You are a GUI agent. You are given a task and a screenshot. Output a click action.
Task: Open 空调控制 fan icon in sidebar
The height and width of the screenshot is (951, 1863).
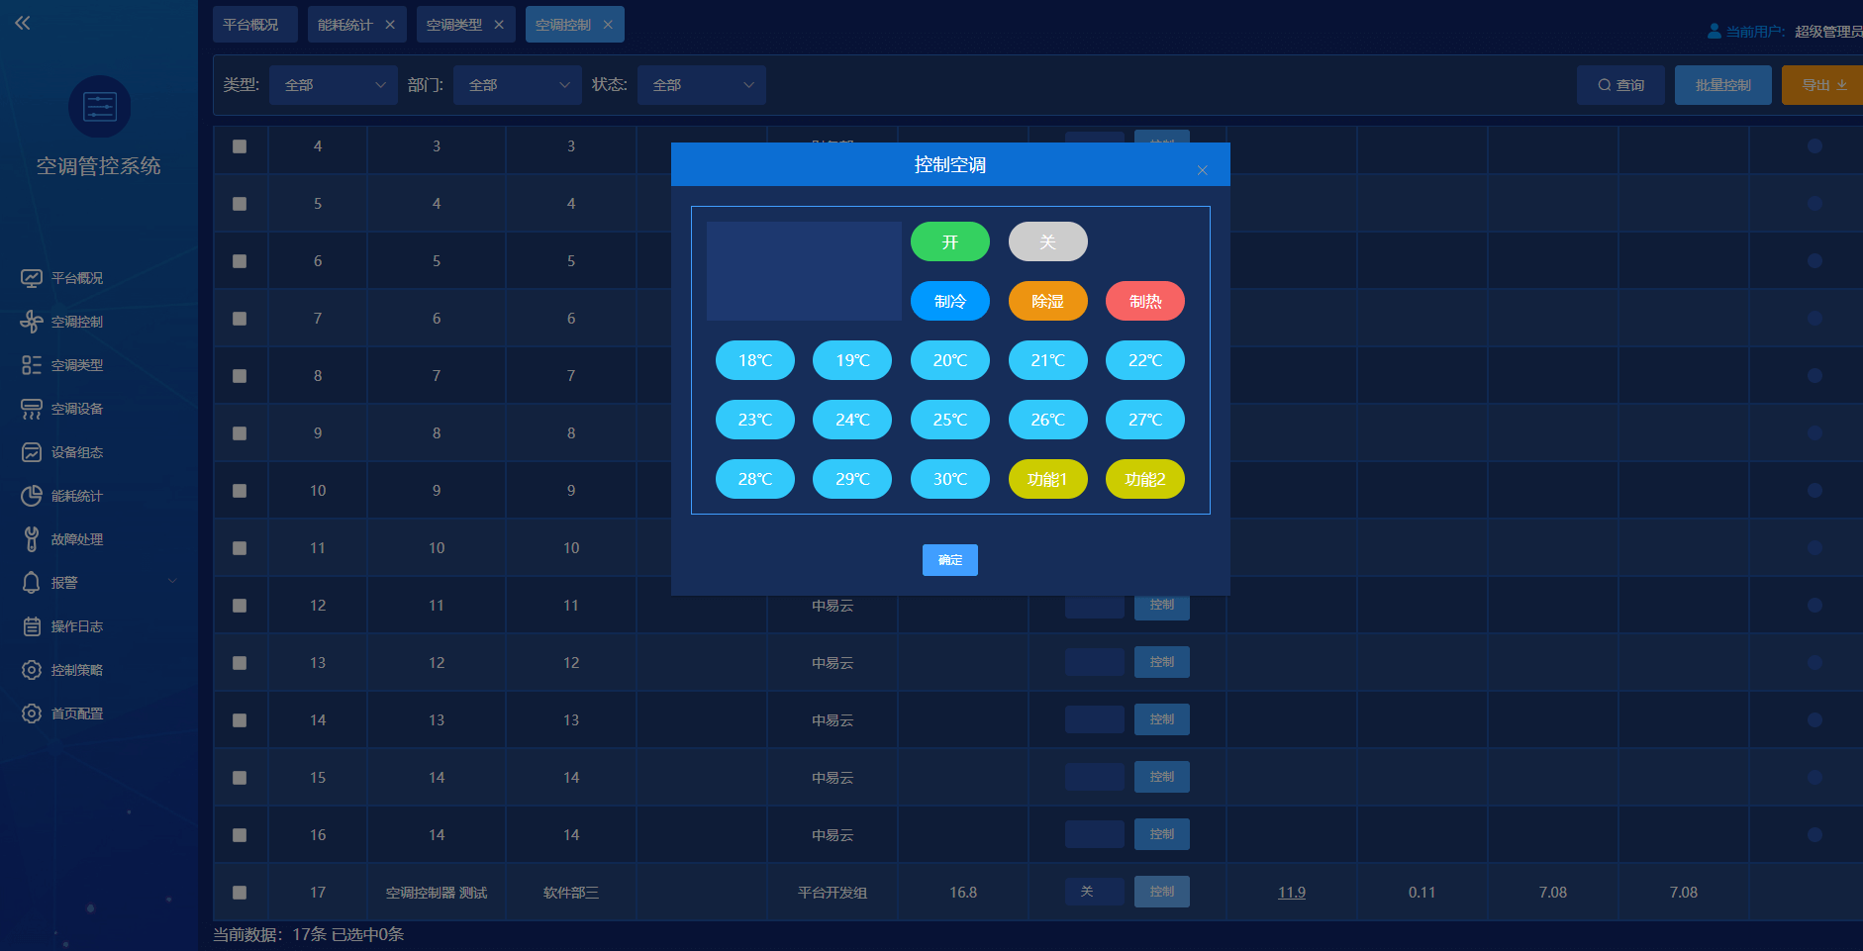point(32,322)
